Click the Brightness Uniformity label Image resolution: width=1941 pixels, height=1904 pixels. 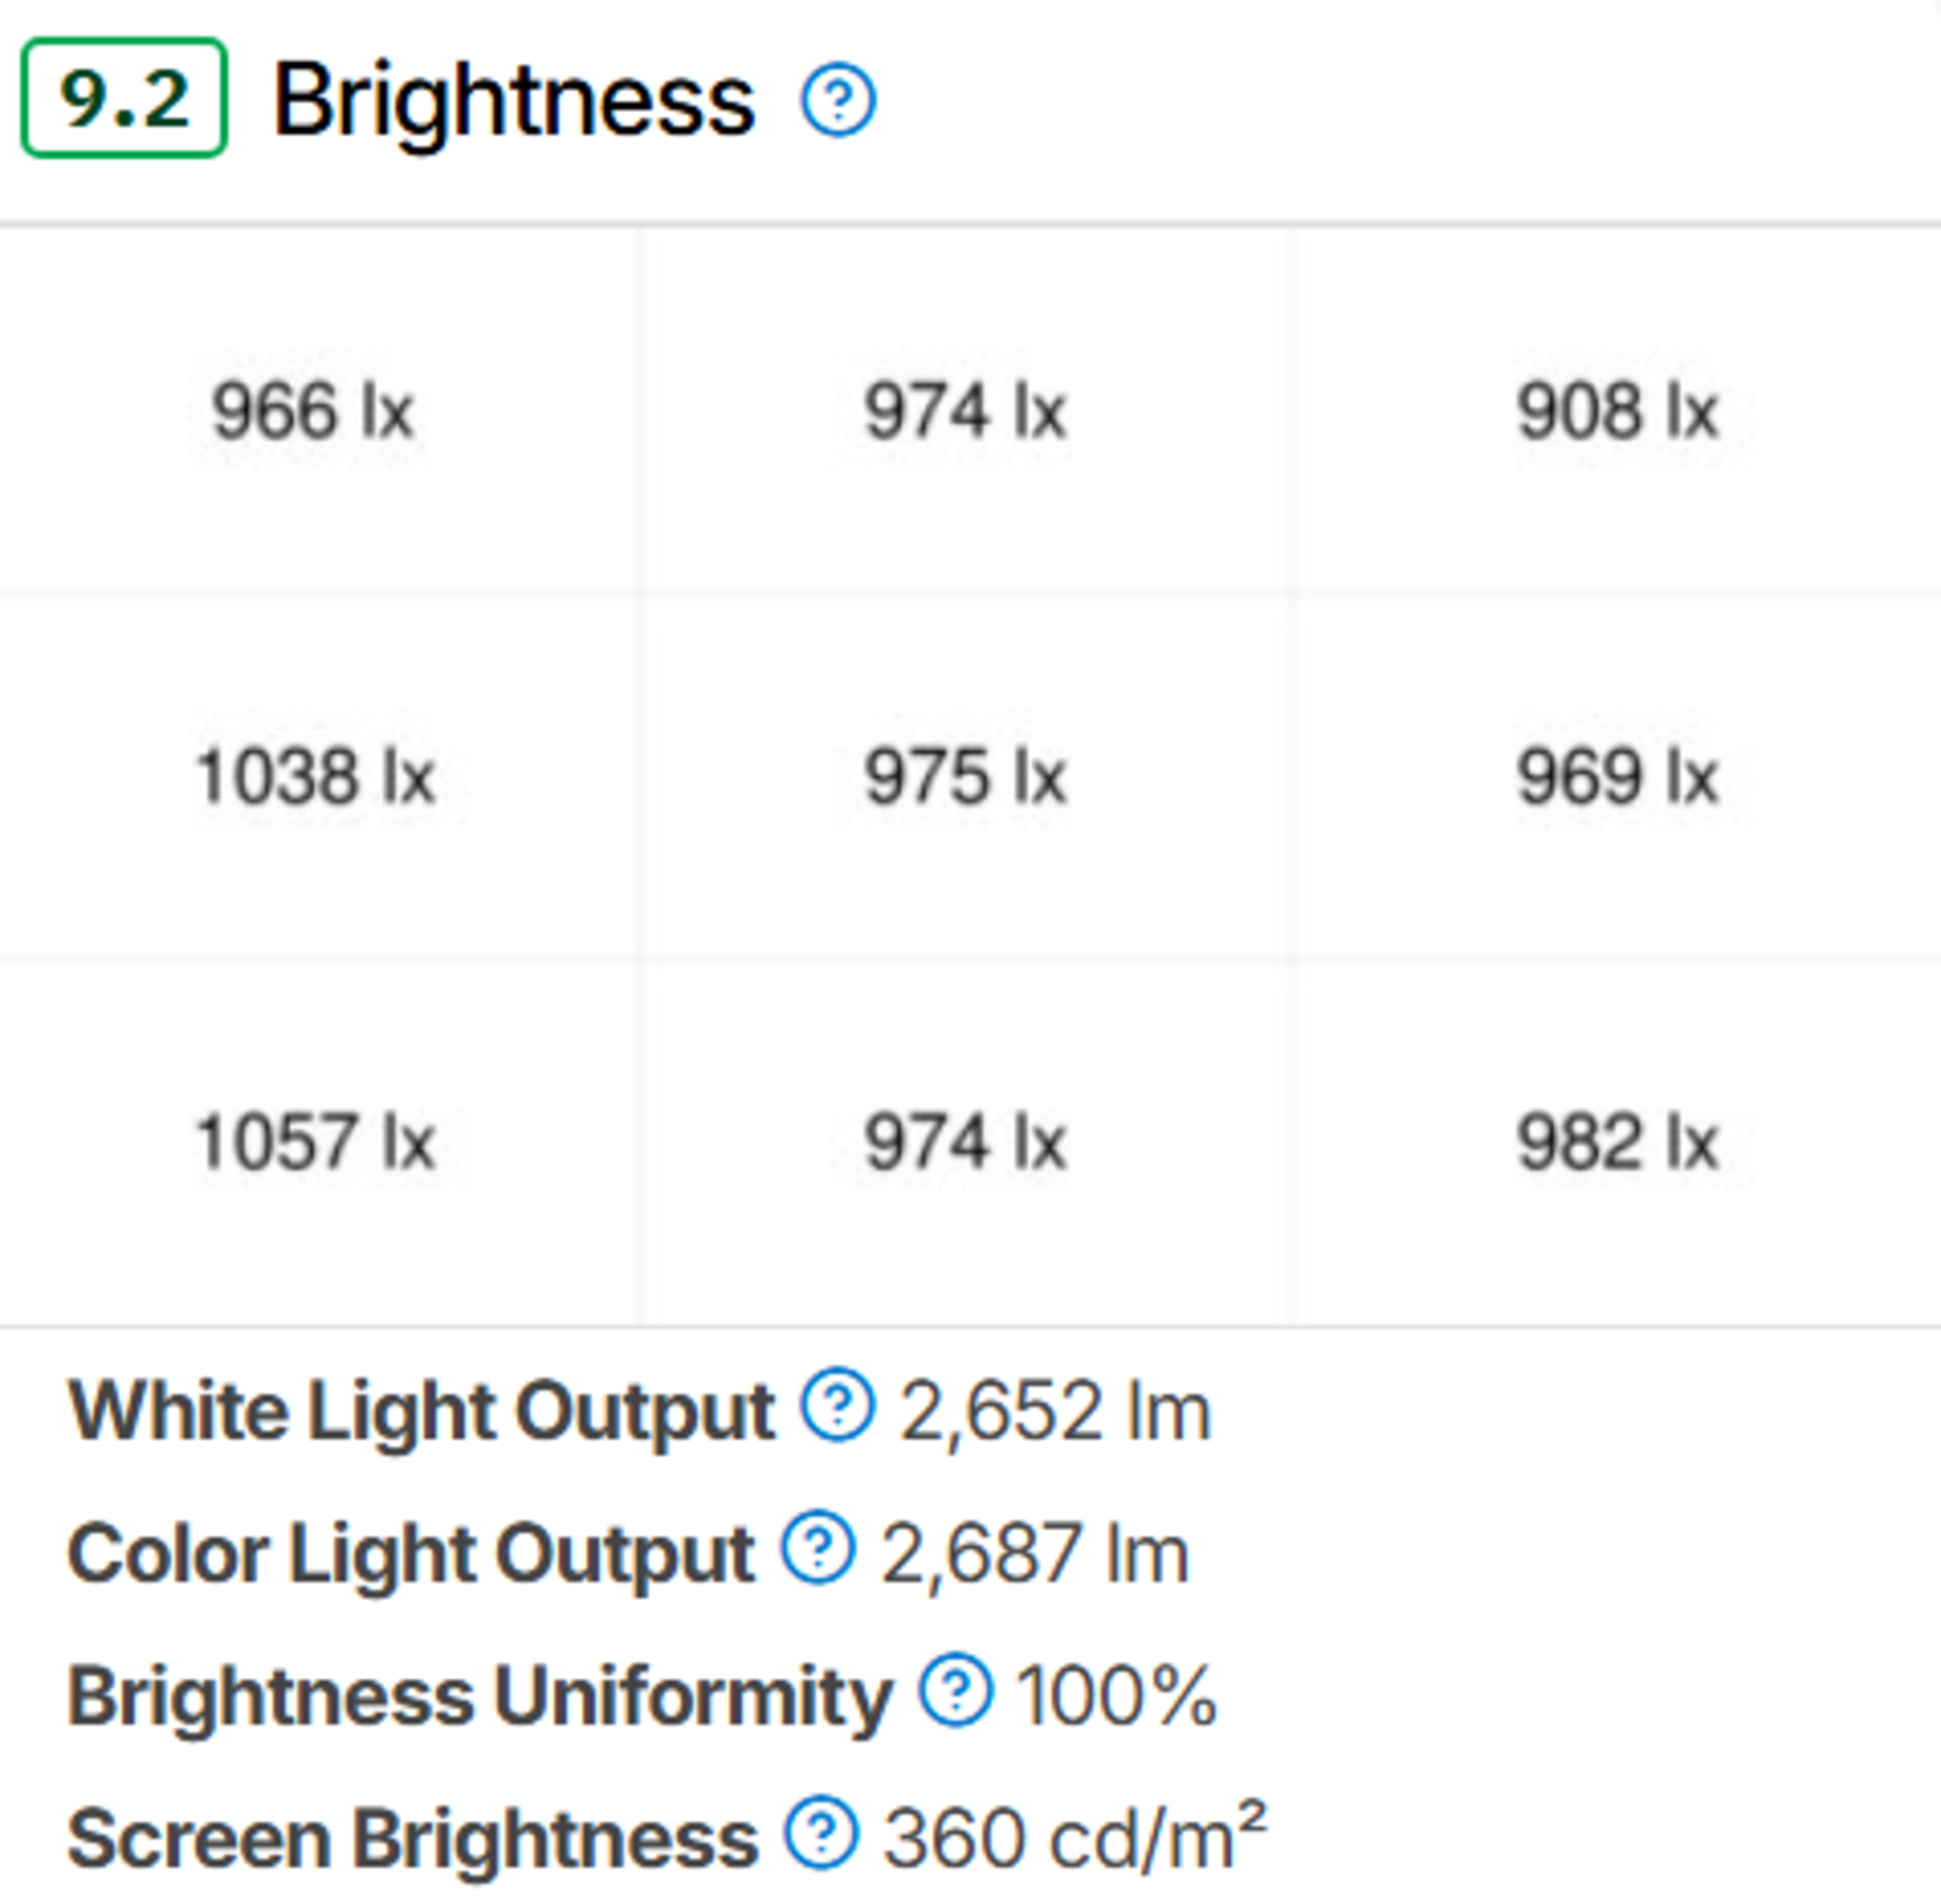coord(479,1696)
